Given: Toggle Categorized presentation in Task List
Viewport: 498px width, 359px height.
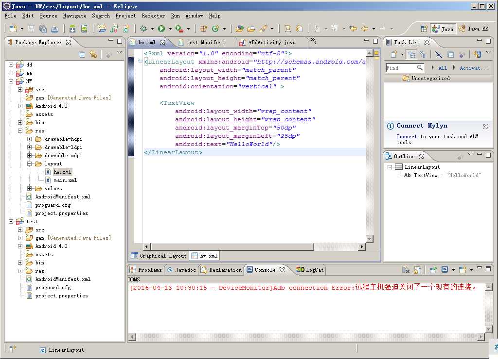Looking at the screenshot, I should point(411,54).
